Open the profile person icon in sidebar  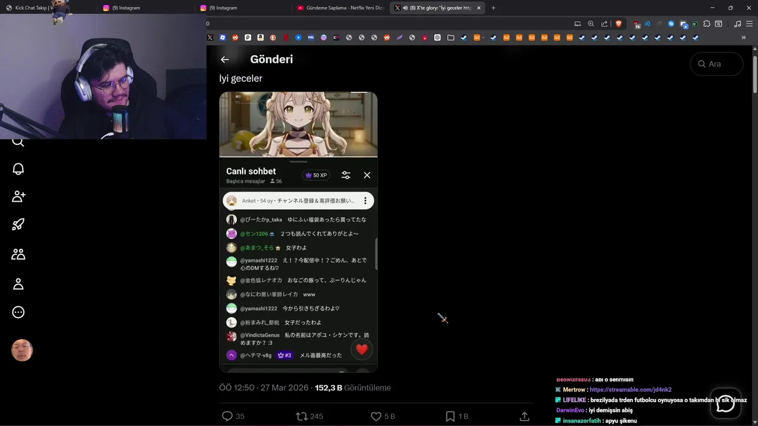[18, 284]
